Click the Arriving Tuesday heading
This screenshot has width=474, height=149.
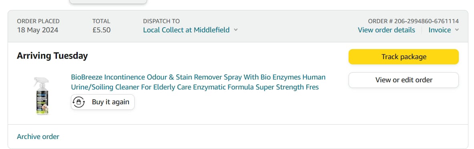click(52, 56)
